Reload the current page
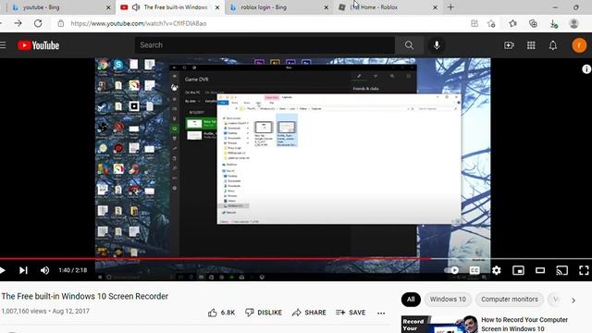The image size is (592, 333). pyautogui.click(x=38, y=23)
